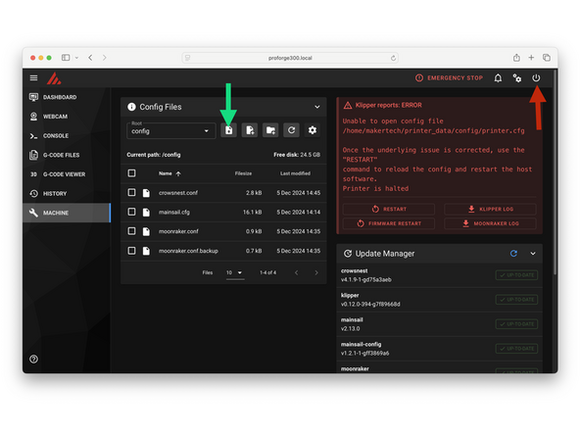Click the Emergency Stop button
580x435 pixels.
(449, 78)
